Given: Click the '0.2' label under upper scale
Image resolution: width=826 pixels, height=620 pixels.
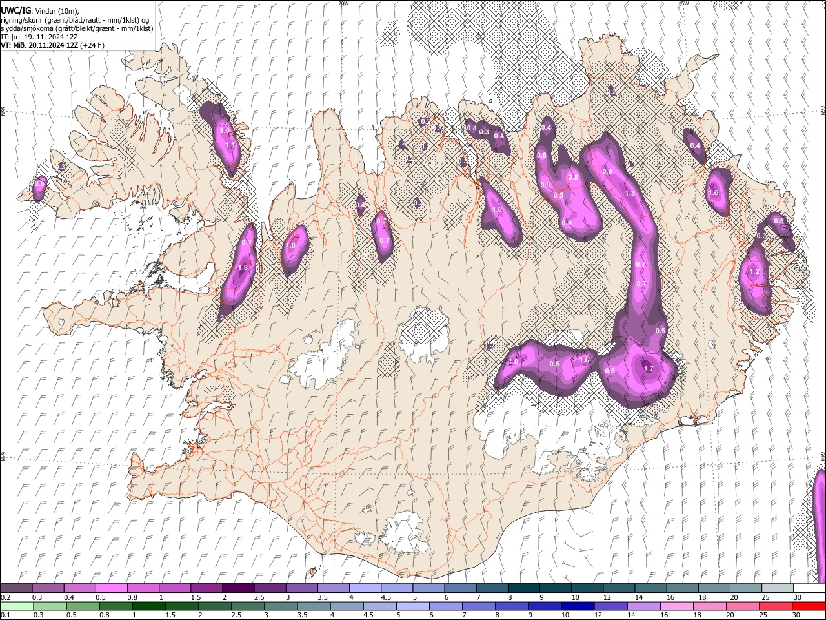Looking at the screenshot, I should tap(5, 597).
